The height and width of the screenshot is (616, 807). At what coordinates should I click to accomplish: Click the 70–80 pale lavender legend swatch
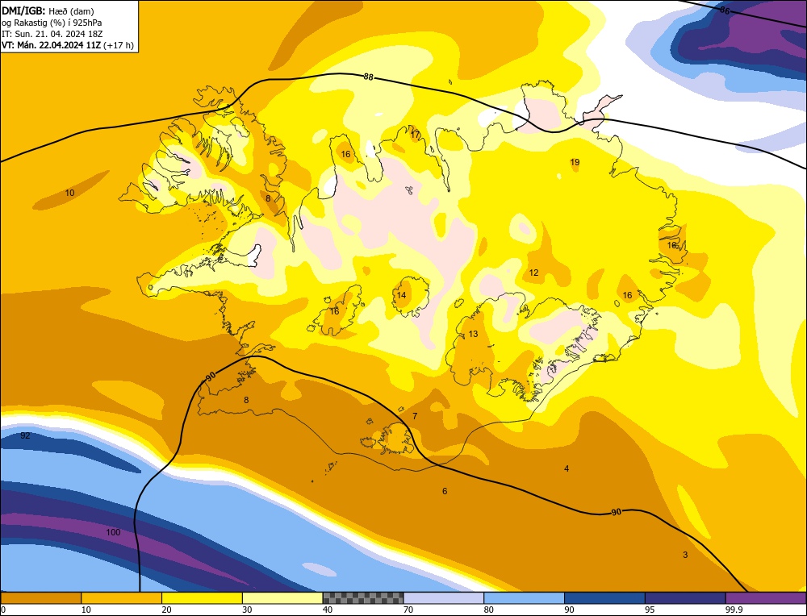click(444, 597)
